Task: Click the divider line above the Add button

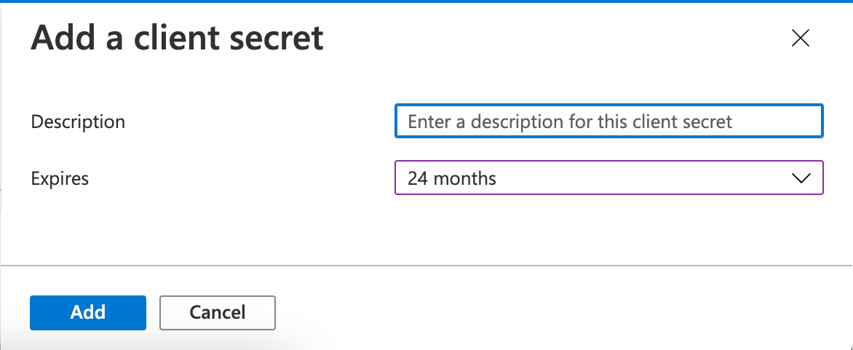Action: tap(426, 266)
